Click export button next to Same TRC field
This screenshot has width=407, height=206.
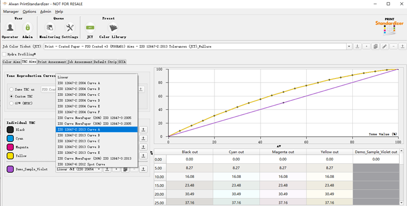click(x=141, y=89)
